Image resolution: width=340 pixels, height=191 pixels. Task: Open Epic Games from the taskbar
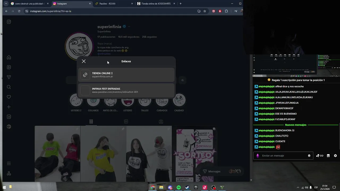196,188
